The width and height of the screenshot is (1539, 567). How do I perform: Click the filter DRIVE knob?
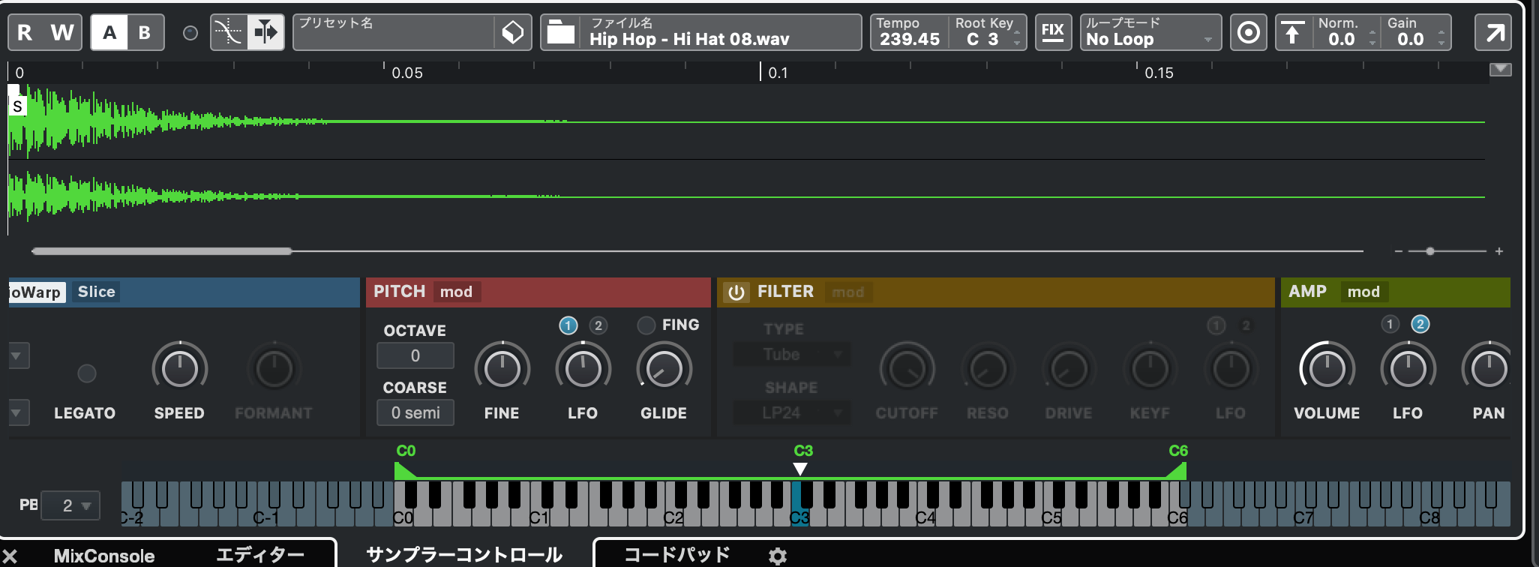coord(1069,369)
